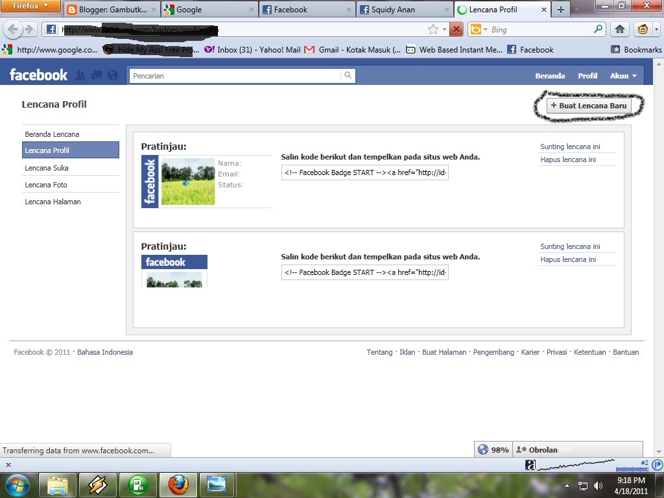Viewport: 664px width, 498px height.
Task: Open Firefox from the taskbar
Action: pyautogui.click(x=178, y=485)
